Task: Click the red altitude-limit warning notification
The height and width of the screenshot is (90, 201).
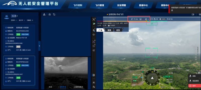Action: (x=185, y=9)
